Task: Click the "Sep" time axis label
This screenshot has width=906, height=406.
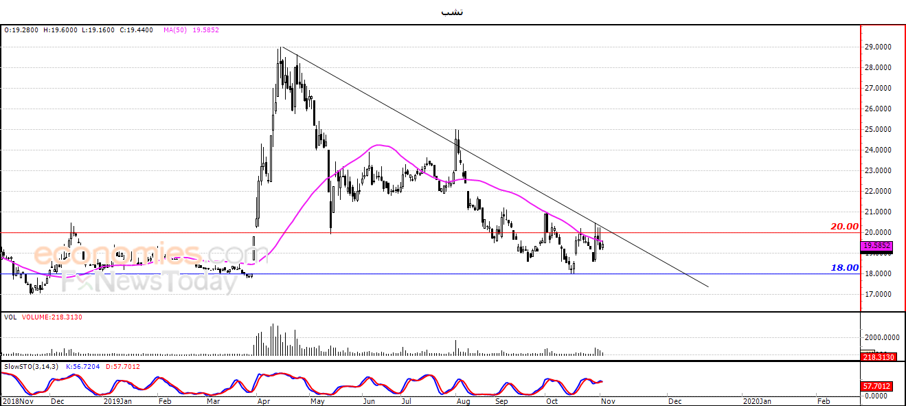Action: pyautogui.click(x=502, y=400)
